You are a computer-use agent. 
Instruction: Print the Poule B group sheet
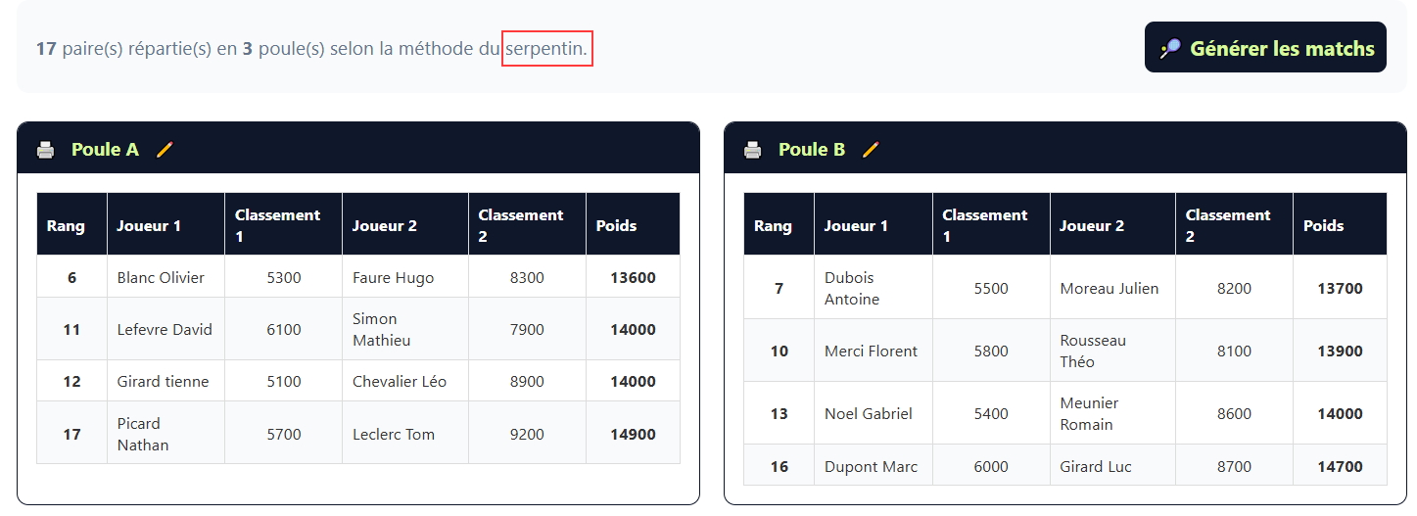click(752, 150)
